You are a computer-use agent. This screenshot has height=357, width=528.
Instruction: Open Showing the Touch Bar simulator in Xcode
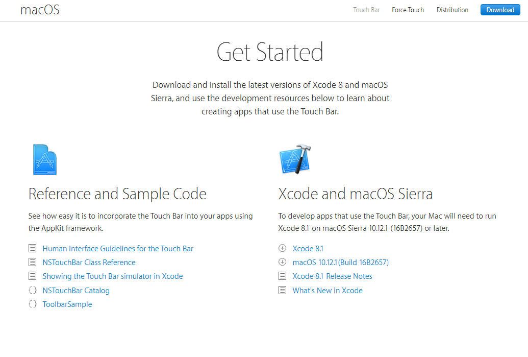pos(112,276)
